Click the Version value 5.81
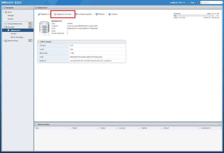Image resolution: width=224 pixels, height=153 pixels. 72,46
